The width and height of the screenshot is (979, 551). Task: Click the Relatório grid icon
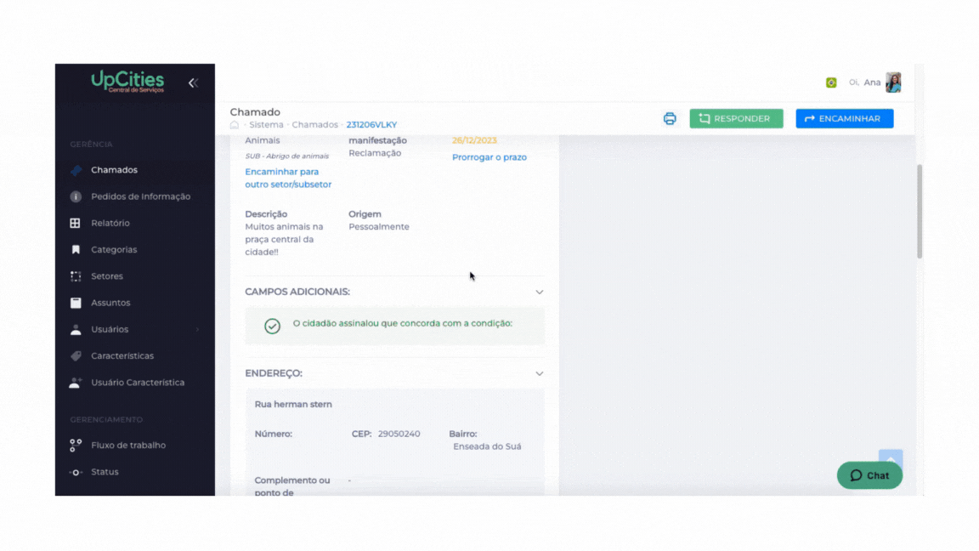pyautogui.click(x=76, y=223)
